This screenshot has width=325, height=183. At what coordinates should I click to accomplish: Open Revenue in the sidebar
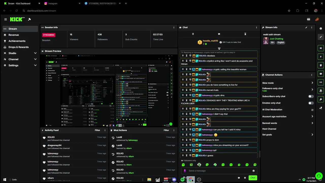click(x=20, y=35)
